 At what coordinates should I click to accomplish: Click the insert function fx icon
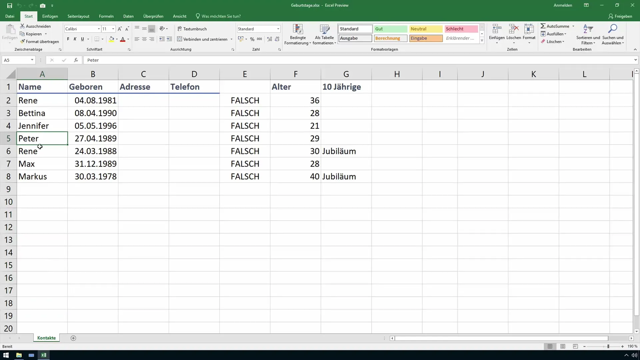point(76,60)
